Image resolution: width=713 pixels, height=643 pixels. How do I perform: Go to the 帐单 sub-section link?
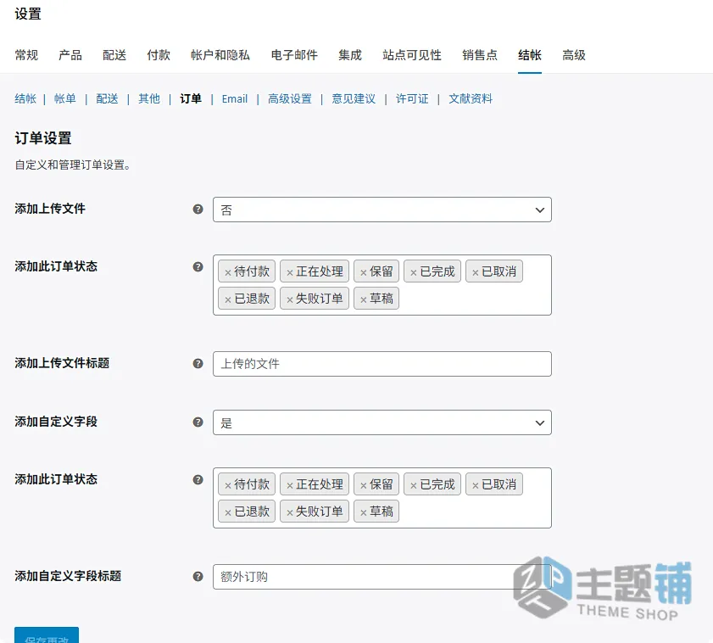pyautogui.click(x=65, y=98)
